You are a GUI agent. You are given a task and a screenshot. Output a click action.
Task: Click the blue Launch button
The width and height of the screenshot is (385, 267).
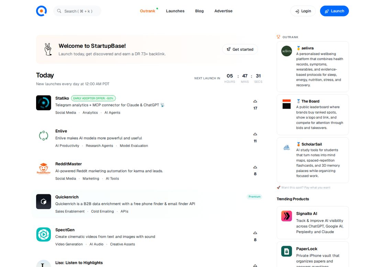334,11
